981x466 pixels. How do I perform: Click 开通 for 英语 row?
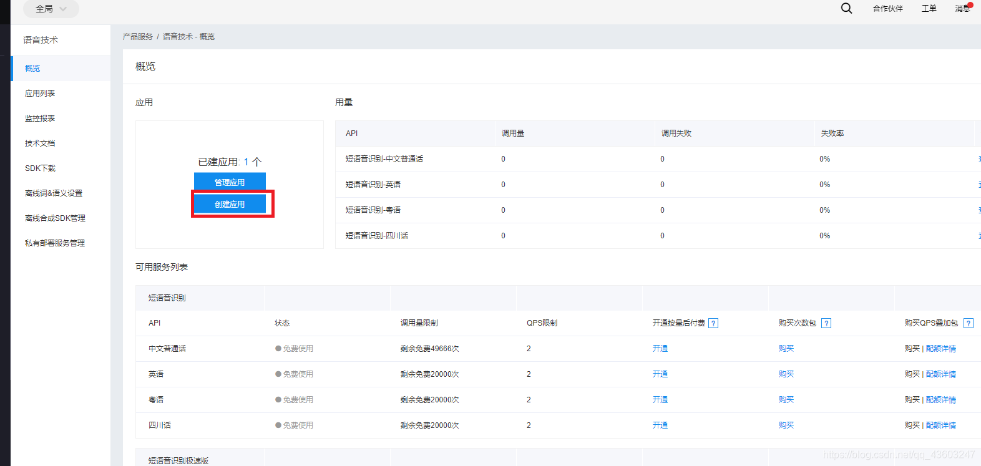pos(660,374)
